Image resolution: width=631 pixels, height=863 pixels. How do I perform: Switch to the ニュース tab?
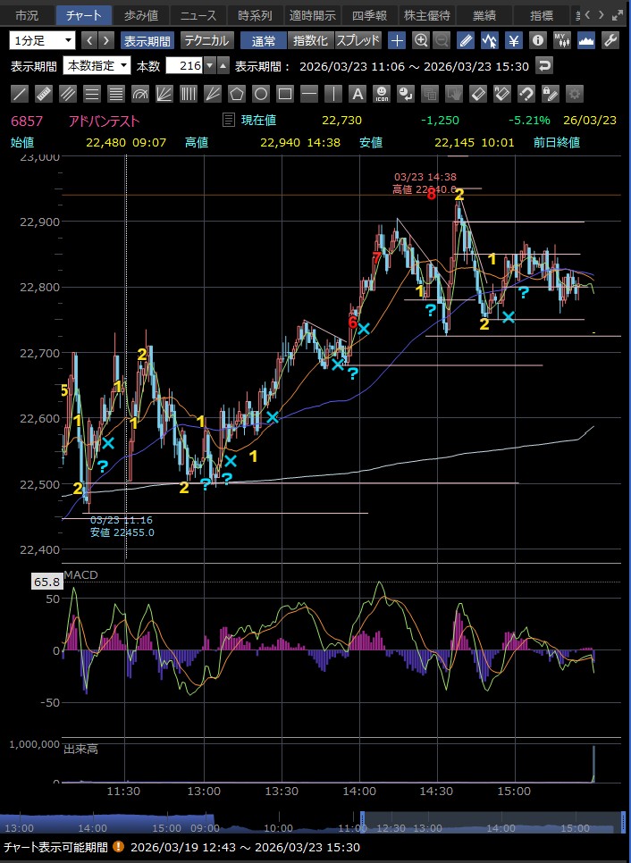[197, 15]
